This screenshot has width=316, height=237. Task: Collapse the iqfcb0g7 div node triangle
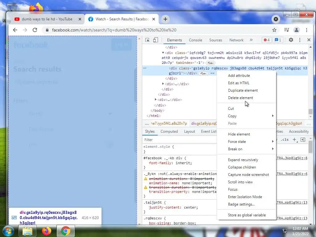pyautogui.click(x=163, y=53)
